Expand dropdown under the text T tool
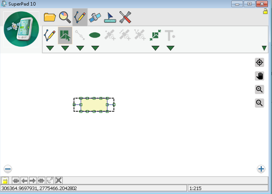Screen dimensions: 272x194 coord(170,48)
